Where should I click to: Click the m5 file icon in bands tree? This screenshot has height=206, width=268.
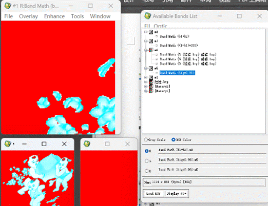(x=151, y=68)
